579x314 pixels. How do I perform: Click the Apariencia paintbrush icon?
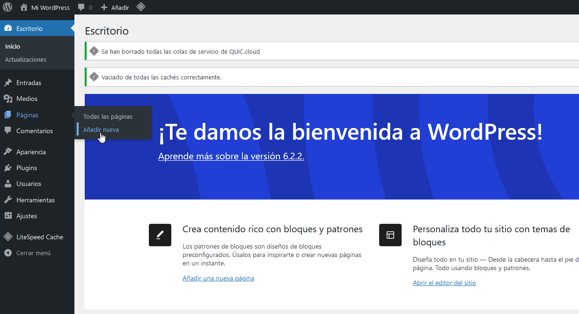tap(8, 152)
